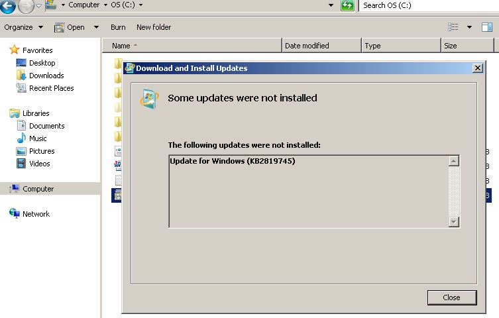Click the Change your view icon

pyautogui.click(x=453, y=27)
